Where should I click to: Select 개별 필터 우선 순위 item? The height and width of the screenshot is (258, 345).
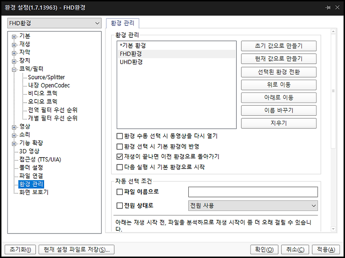point(53,118)
